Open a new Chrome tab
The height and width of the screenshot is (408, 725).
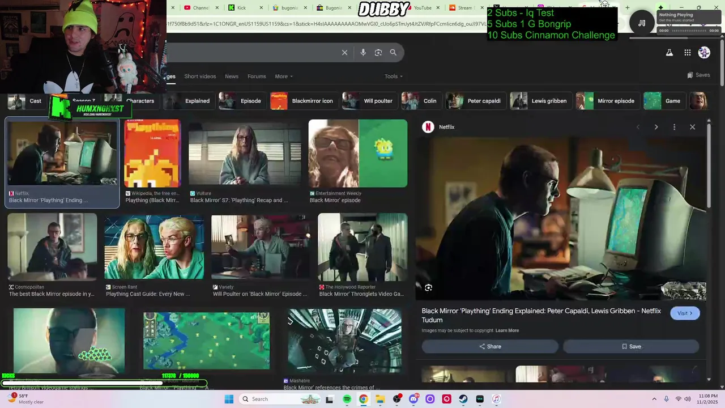[627, 7]
